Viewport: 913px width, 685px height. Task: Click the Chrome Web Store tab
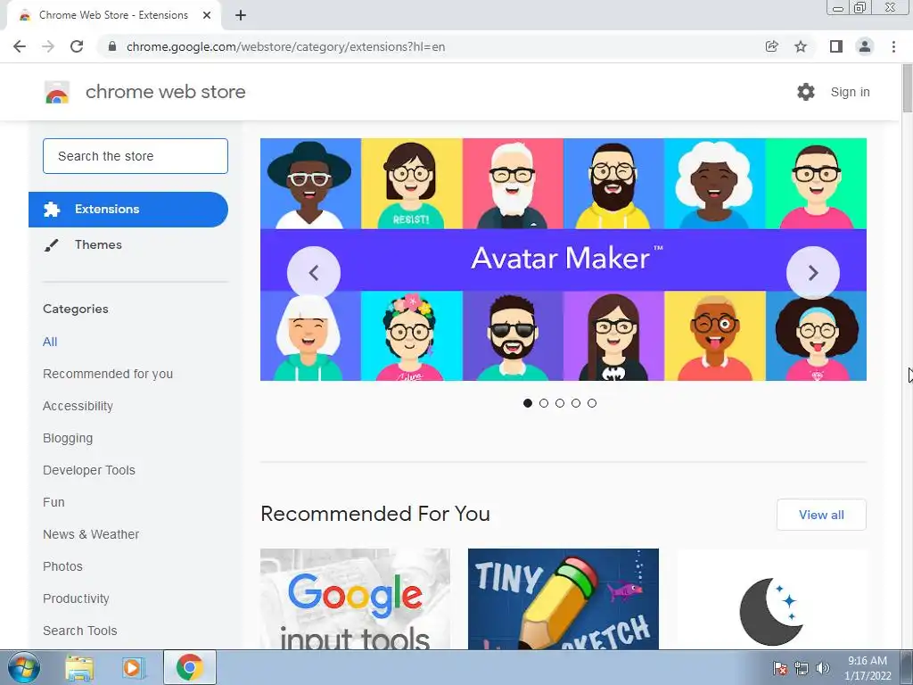113,16
